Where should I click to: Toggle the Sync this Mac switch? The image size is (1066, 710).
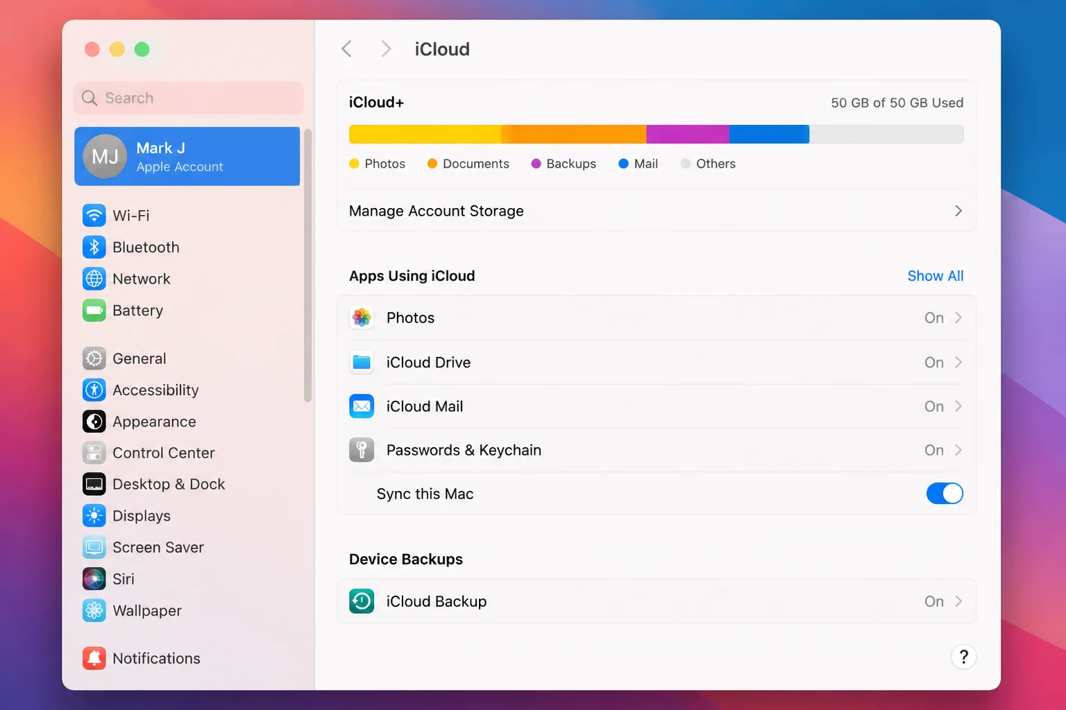(x=945, y=494)
